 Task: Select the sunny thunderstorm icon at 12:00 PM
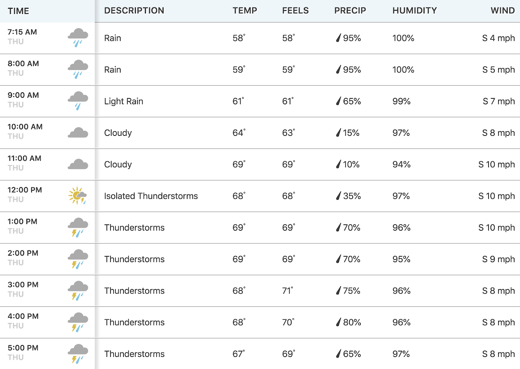coord(77,196)
